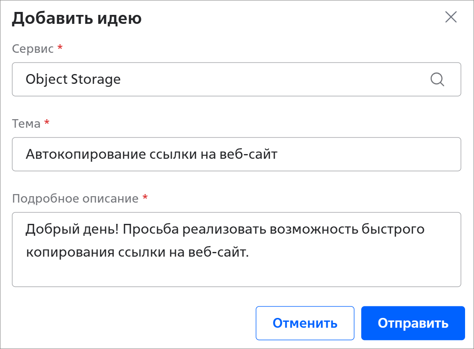Viewport: 474px width, 349px height.
Task: Click the Подробное описание text area
Action: pyautogui.click(x=237, y=249)
